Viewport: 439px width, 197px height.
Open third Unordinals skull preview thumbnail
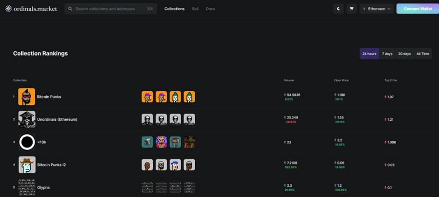(x=175, y=119)
